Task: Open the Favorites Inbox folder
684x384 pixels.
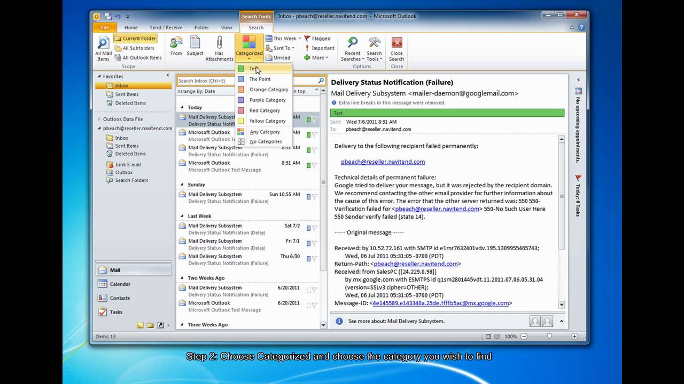Action: click(x=121, y=85)
